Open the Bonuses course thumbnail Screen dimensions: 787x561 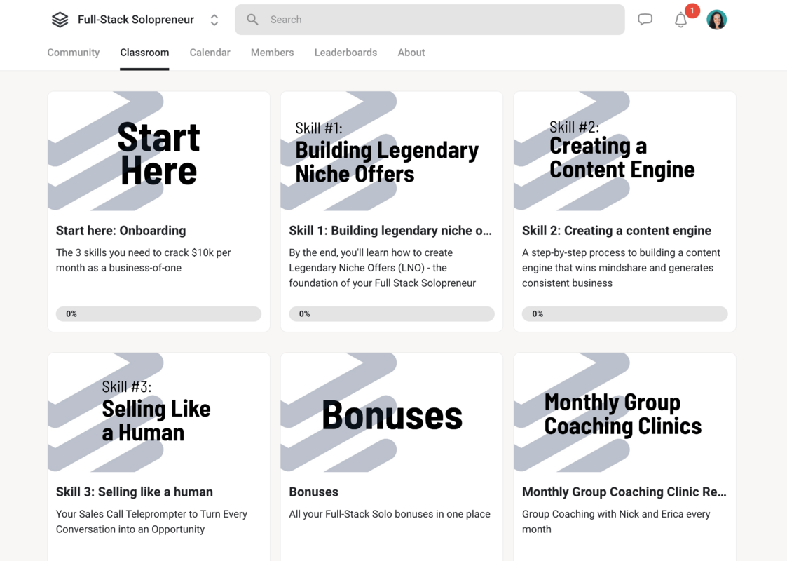(391, 412)
